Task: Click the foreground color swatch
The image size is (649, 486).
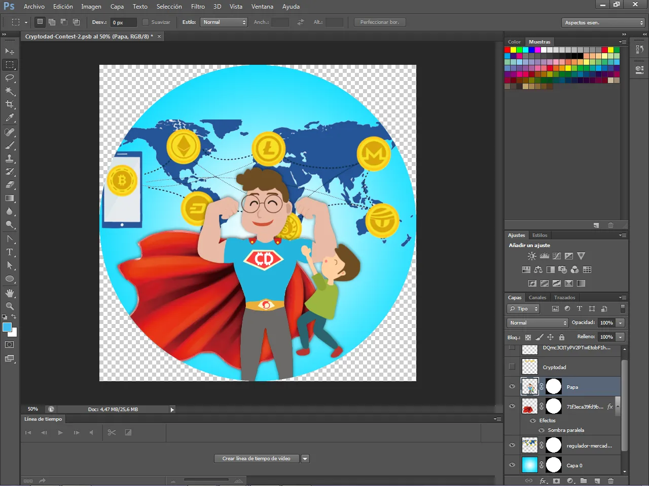Action: (x=7, y=327)
